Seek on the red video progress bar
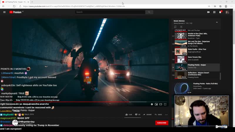The height and width of the screenshot is (132, 235). (x=90, y=102)
